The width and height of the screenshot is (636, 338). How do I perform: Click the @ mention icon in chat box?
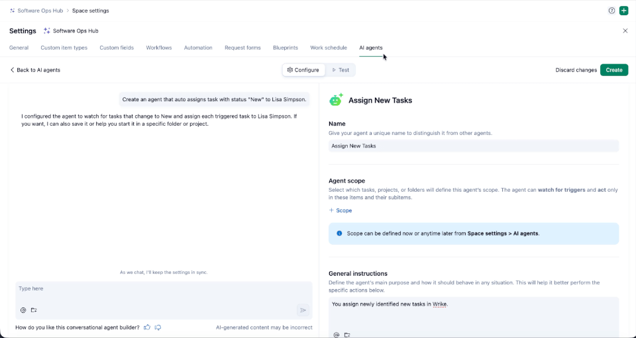[x=23, y=310]
